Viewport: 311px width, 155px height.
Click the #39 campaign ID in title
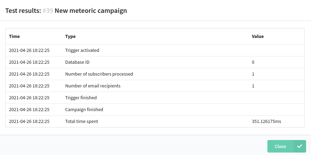48,10
